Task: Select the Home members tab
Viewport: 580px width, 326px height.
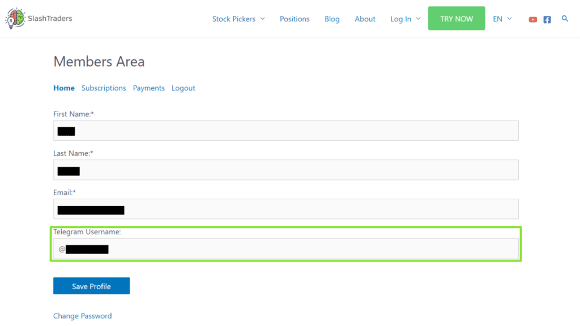Action: (x=64, y=88)
